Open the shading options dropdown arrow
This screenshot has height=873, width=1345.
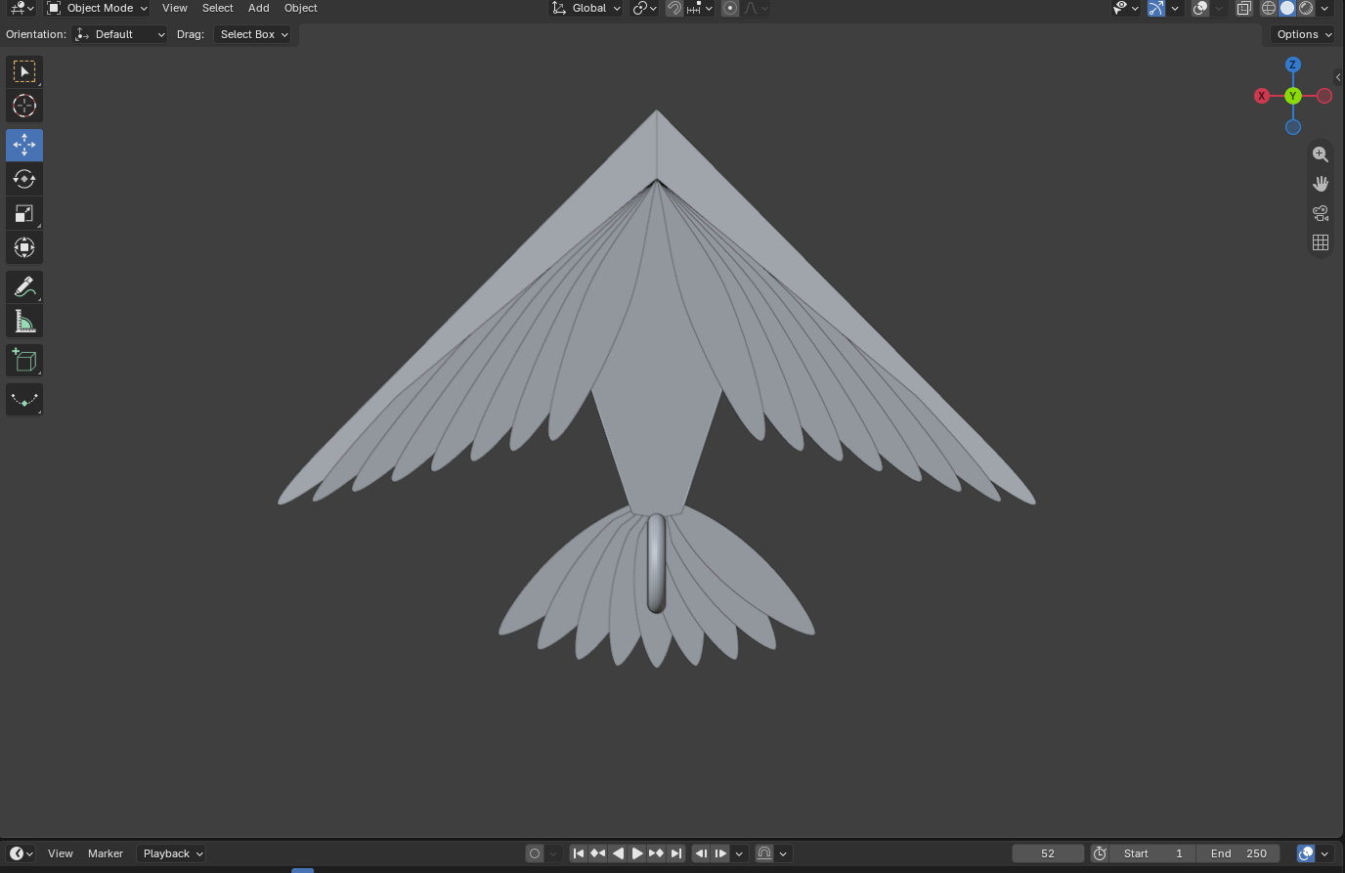click(1325, 8)
